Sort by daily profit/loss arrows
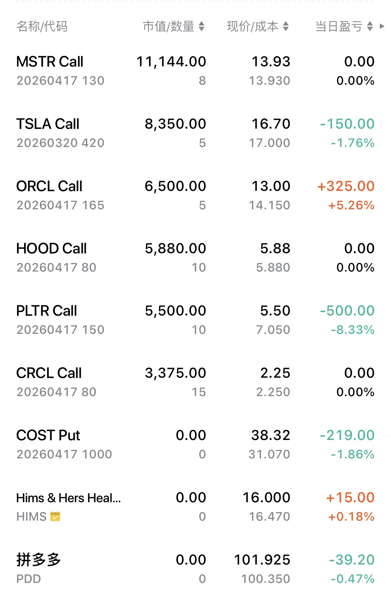Viewport: 391px width, 598px height. [x=370, y=26]
